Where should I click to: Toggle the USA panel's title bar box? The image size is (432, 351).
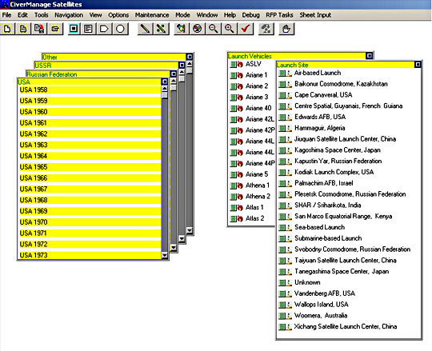[165, 82]
